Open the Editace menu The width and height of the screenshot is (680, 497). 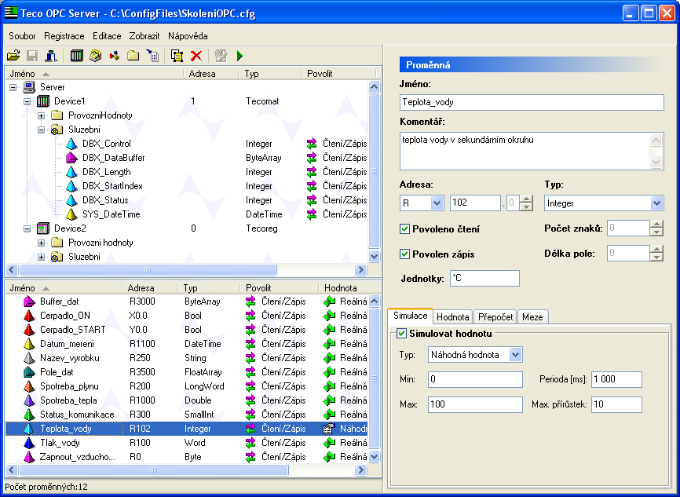(107, 36)
